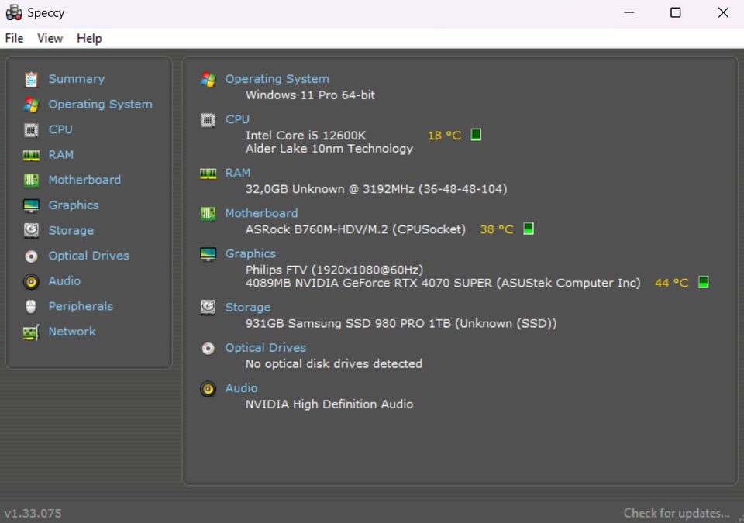Open the CPU section from sidebar

(60, 129)
